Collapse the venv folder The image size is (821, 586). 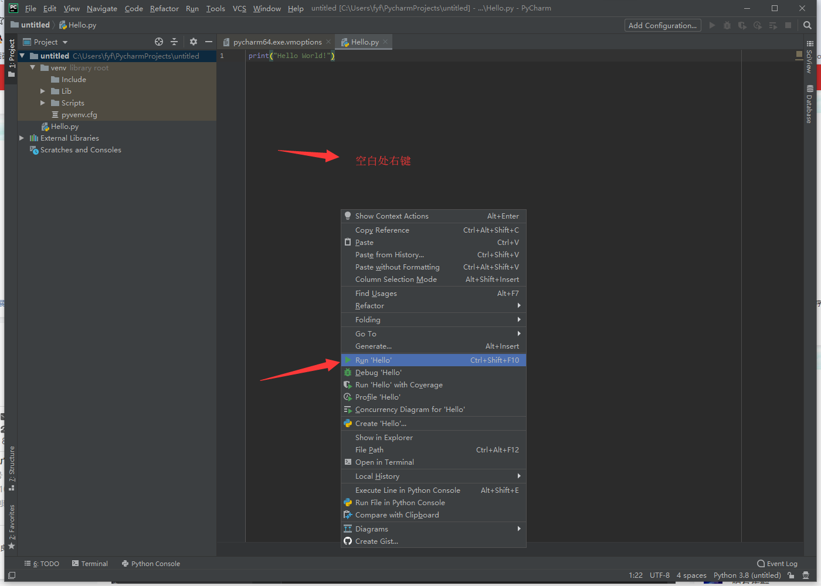(33, 67)
